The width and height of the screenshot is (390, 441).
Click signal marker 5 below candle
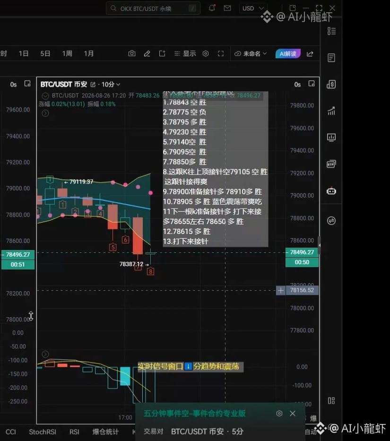[113, 247]
